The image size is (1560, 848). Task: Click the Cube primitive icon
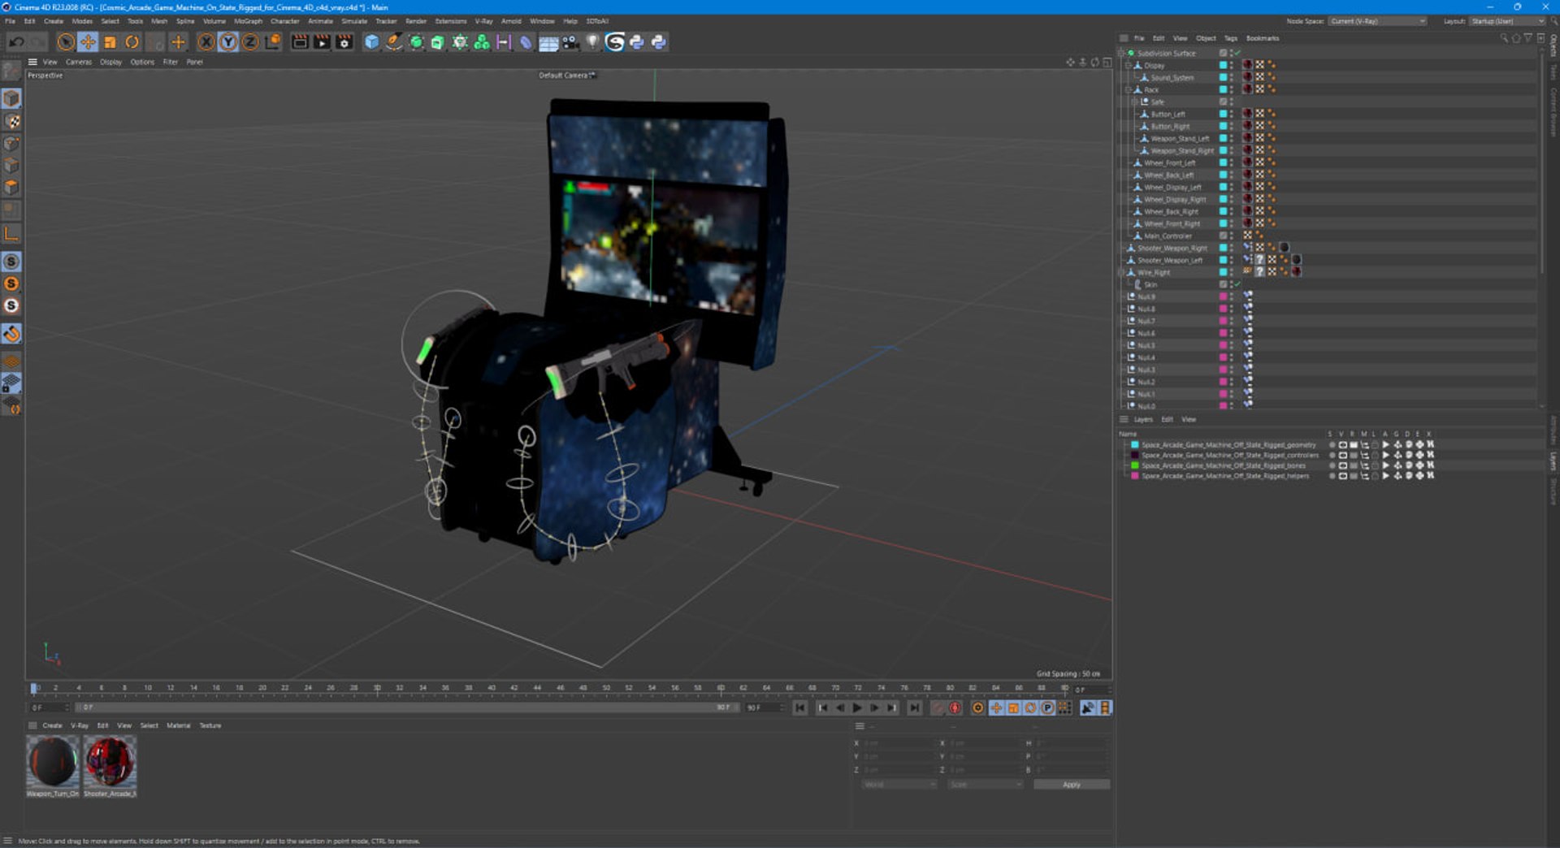coord(371,42)
